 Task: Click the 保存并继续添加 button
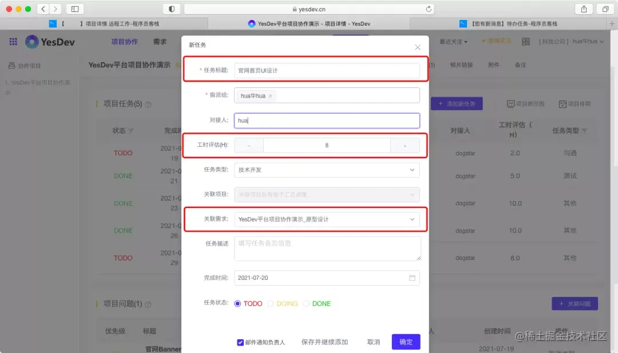(324, 342)
